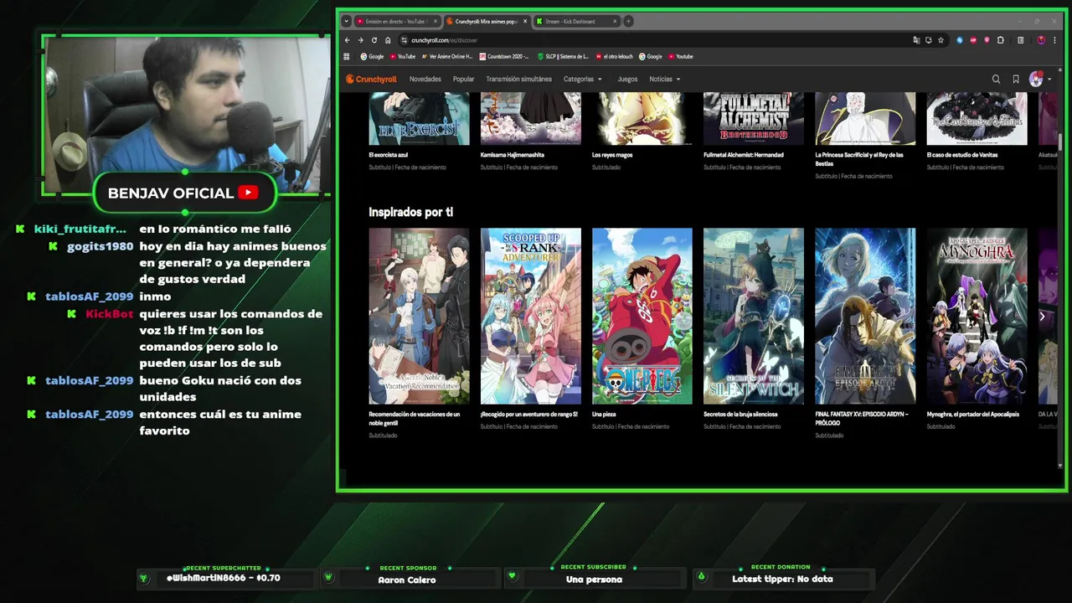This screenshot has height=603, width=1072.
Task: Open the browser side panel icon
Action: [1020, 40]
